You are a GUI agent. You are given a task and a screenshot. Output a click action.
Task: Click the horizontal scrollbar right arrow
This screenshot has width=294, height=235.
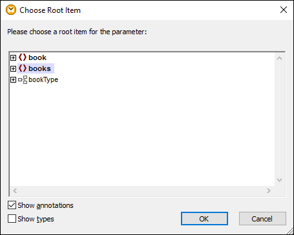pos(269,190)
